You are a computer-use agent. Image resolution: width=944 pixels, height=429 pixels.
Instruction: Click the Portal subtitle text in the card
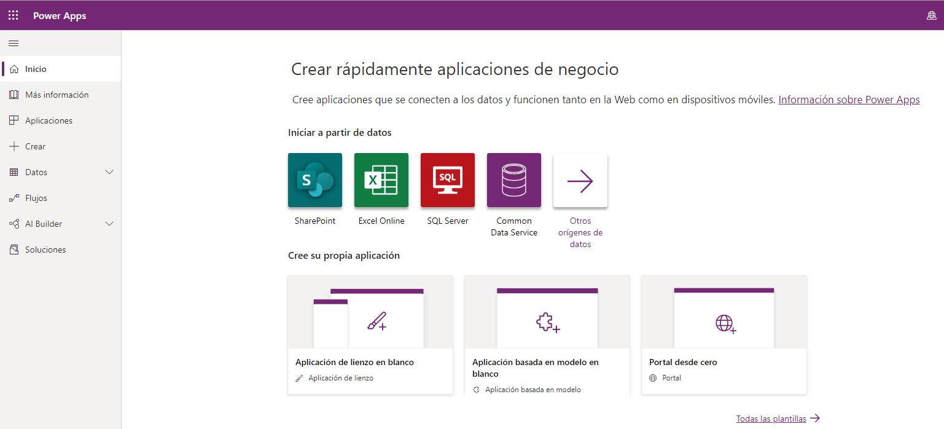[671, 378]
